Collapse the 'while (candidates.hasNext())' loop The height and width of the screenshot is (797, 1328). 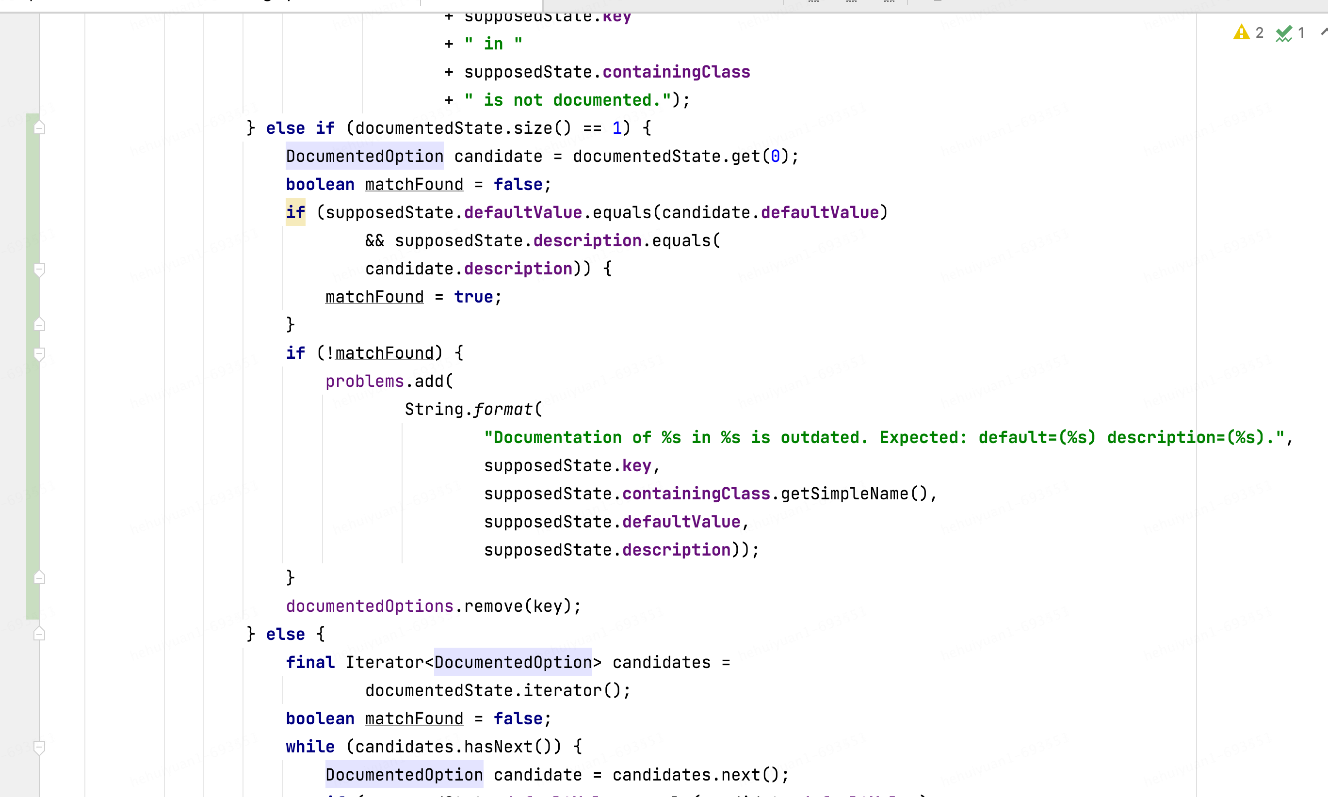39,747
